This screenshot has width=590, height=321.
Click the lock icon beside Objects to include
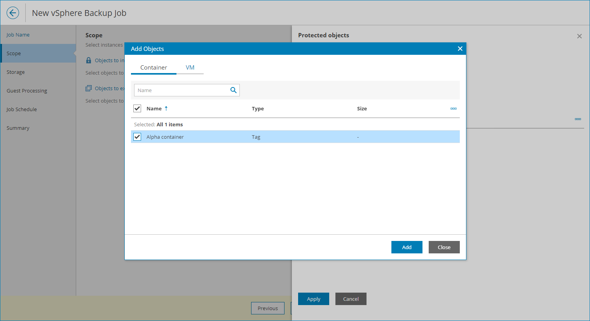[x=89, y=60]
